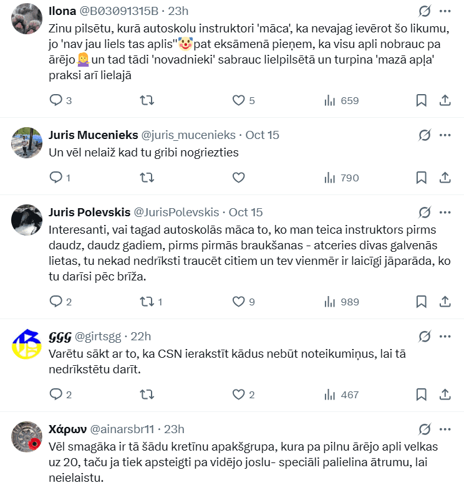Screen dimensions: 464x488
Task: Click Ilona's profile avatar
Action: pyautogui.click(x=27, y=18)
